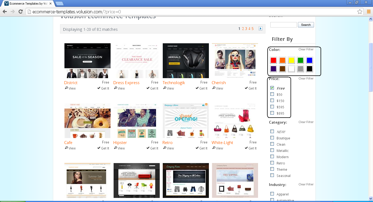Go back with the browser back arrow
Image resolution: width=373 pixels, height=202 pixels.
[5, 11]
